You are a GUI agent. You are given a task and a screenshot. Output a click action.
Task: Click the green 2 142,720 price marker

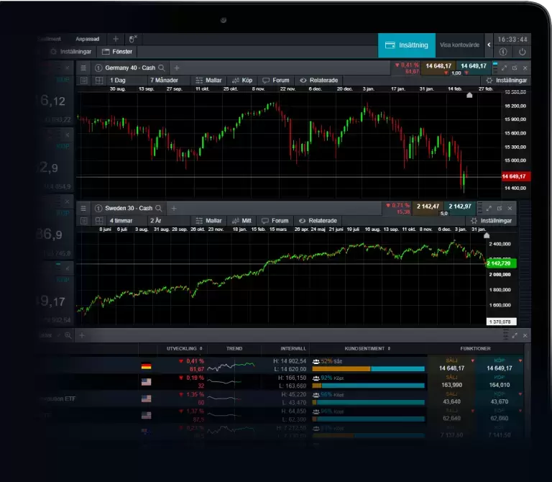[x=501, y=263]
